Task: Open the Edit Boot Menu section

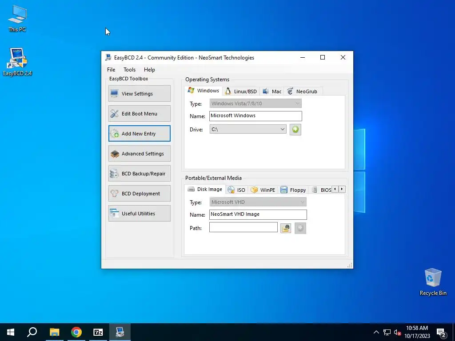Action: click(x=139, y=113)
